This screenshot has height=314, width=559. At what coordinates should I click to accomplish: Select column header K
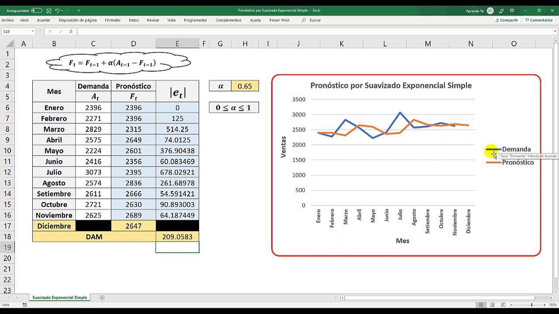coord(342,44)
